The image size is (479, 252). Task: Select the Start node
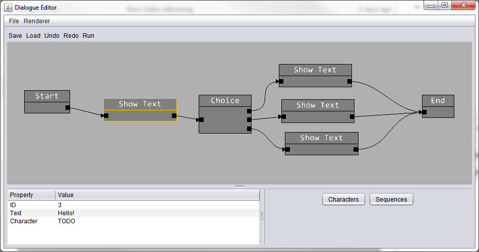[x=47, y=96]
